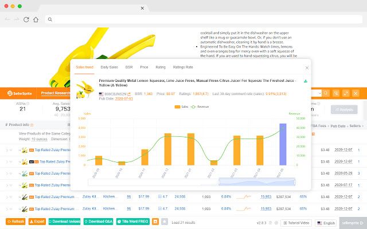Download the chart data via green icon
This screenshot has width=367, height=229.
pyautogui.click(x=306, y=81)
